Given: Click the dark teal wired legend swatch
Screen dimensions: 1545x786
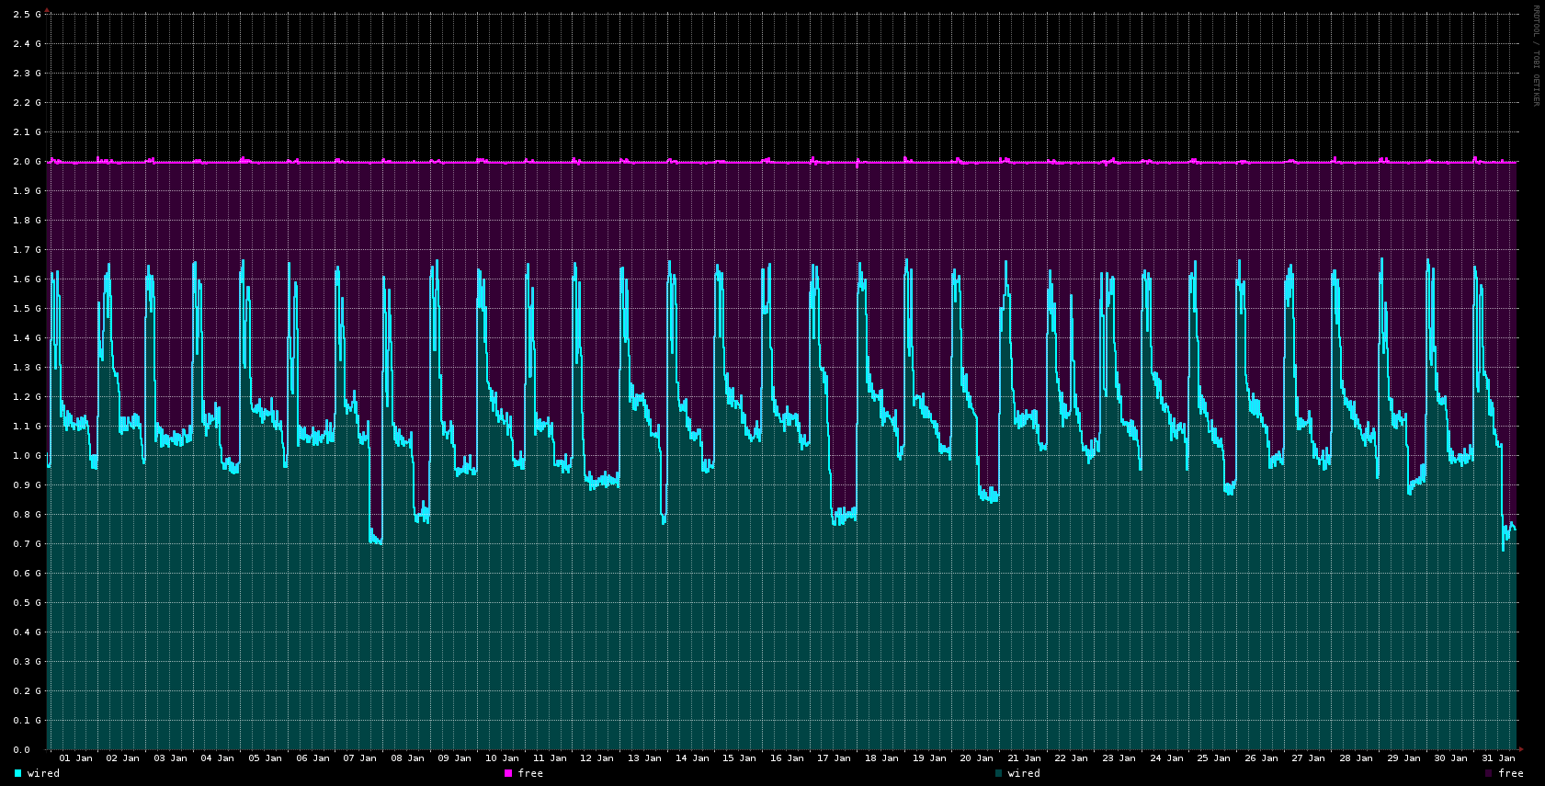Looking at the screenshot, I should (x=998, y=773).
